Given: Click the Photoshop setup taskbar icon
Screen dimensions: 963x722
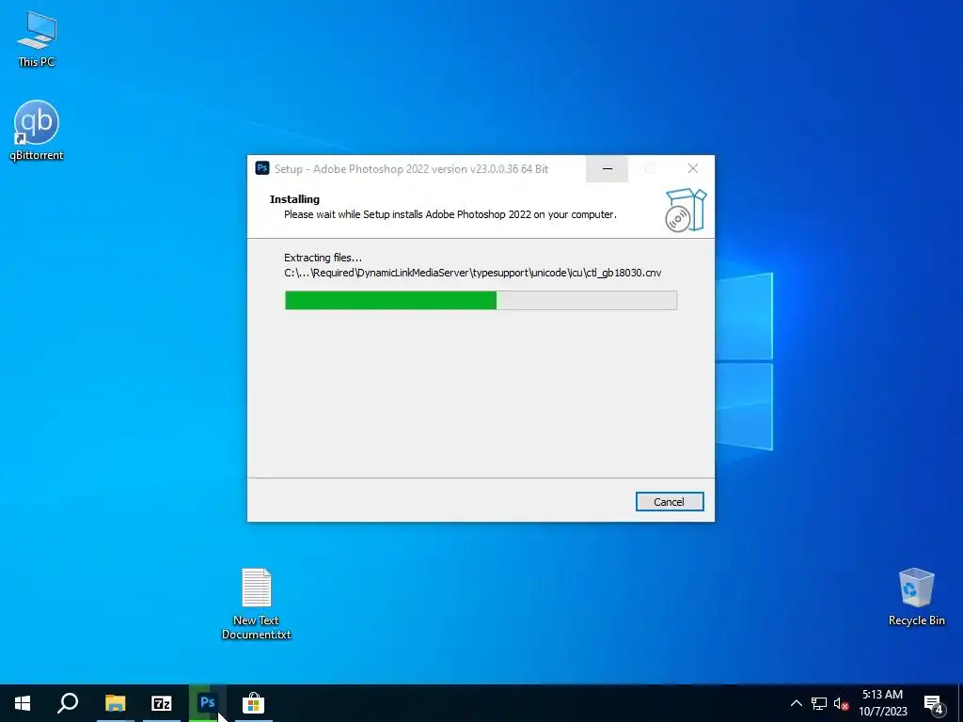Looking at the screenshot, I should (x=208, y=702).
